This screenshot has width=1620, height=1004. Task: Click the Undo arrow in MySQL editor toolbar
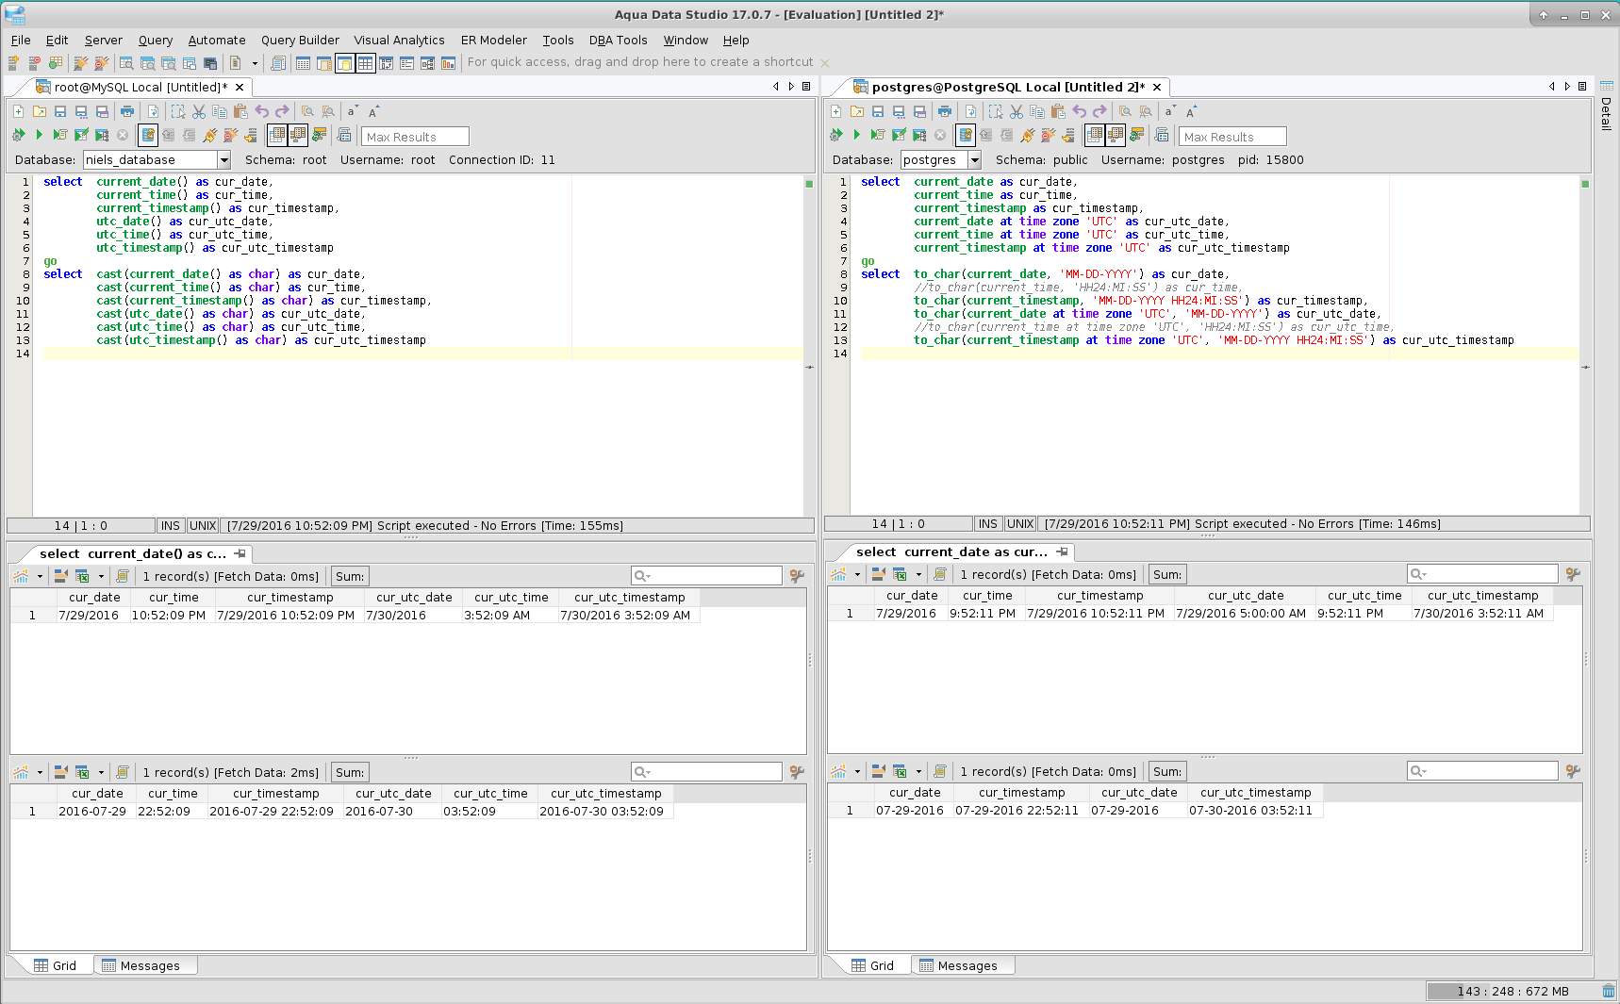point(262,111)
